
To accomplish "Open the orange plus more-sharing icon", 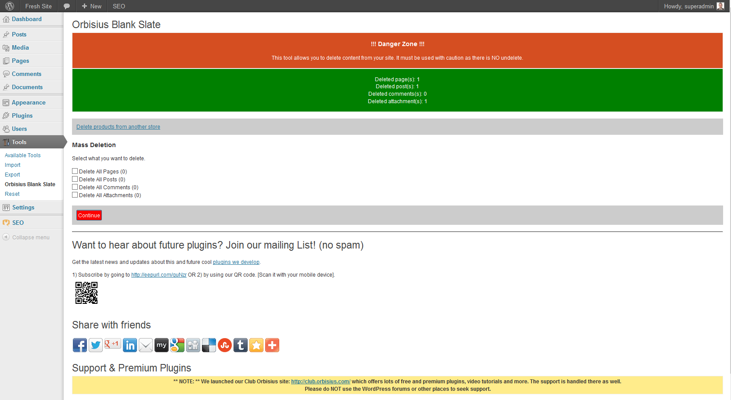I will coord(272,345).
